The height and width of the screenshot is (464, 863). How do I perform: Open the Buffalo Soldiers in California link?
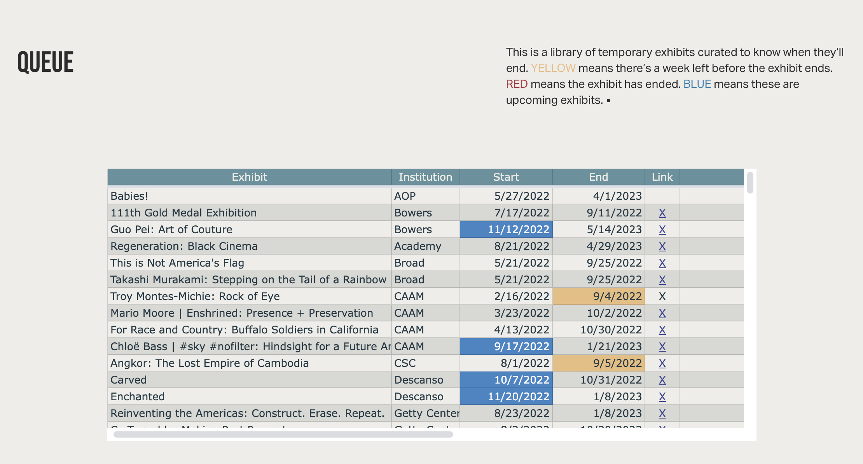(x=662, y=330)
